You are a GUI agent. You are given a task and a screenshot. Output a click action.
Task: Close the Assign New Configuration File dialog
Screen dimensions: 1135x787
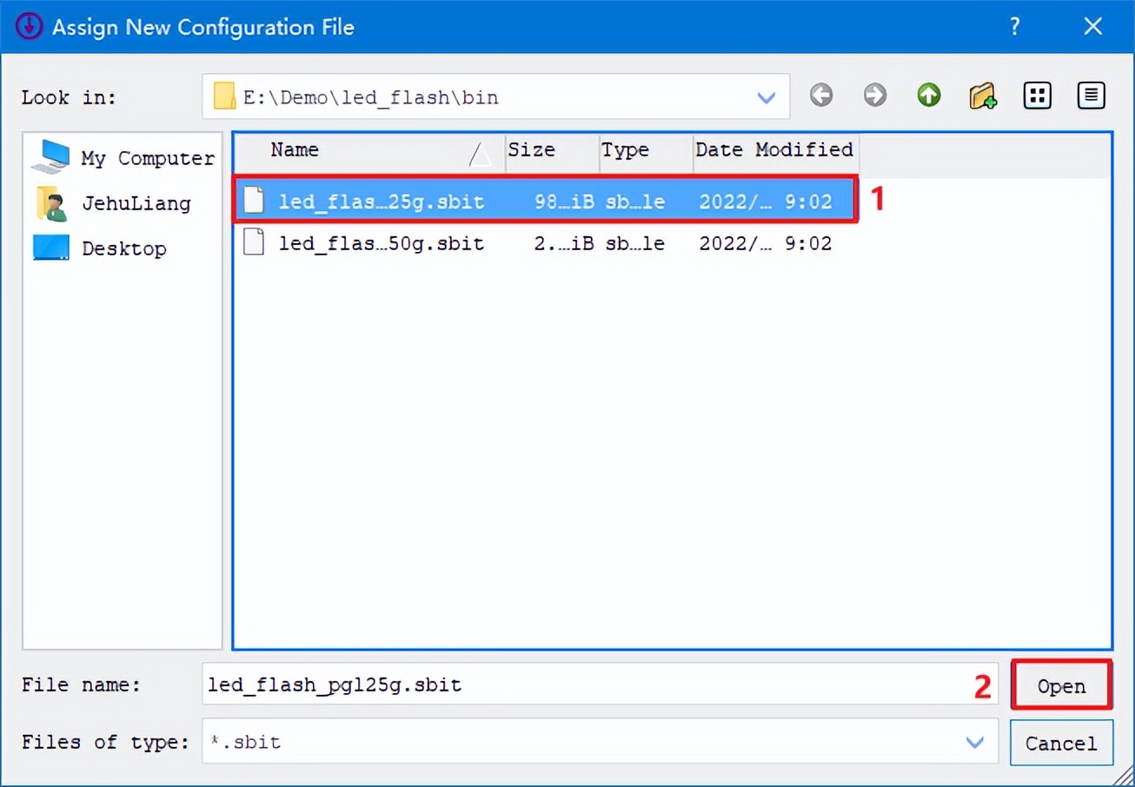1093,27
